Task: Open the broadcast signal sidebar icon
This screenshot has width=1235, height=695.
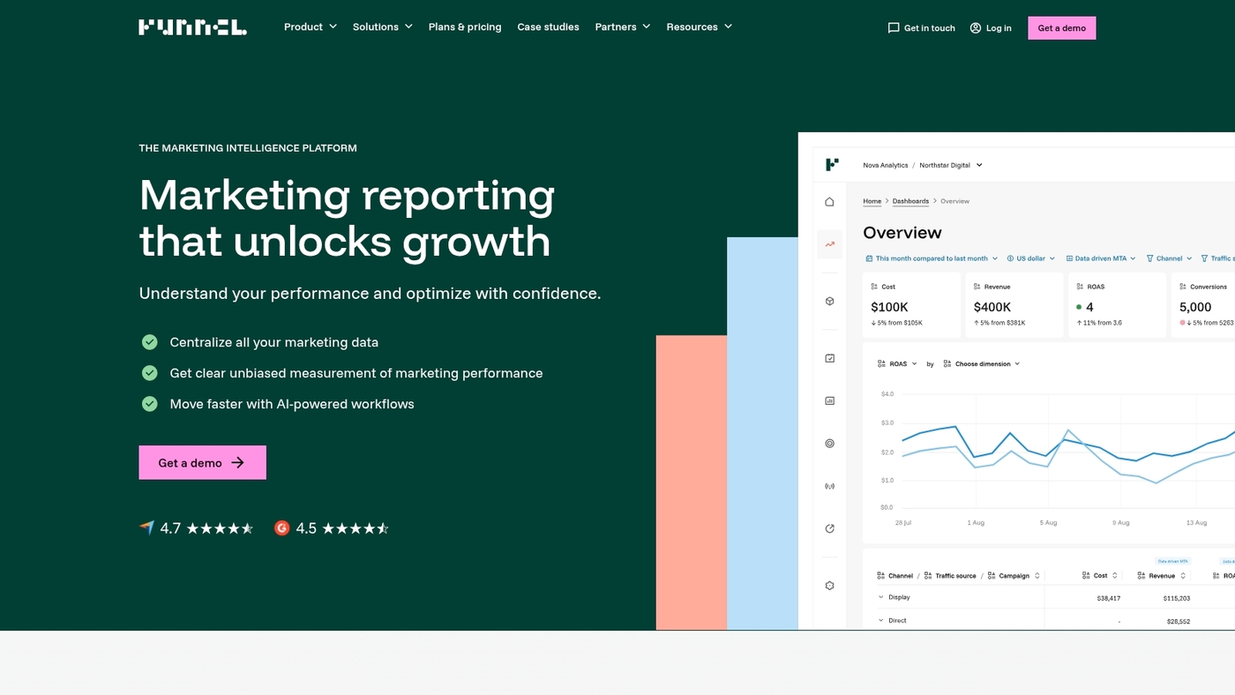Action: click(829, 485)
